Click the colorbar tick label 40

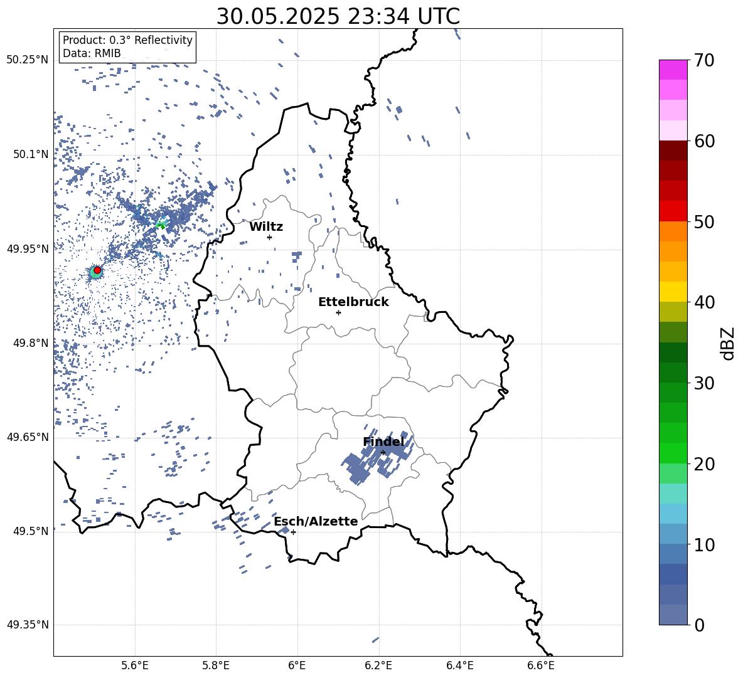(704, 302)
